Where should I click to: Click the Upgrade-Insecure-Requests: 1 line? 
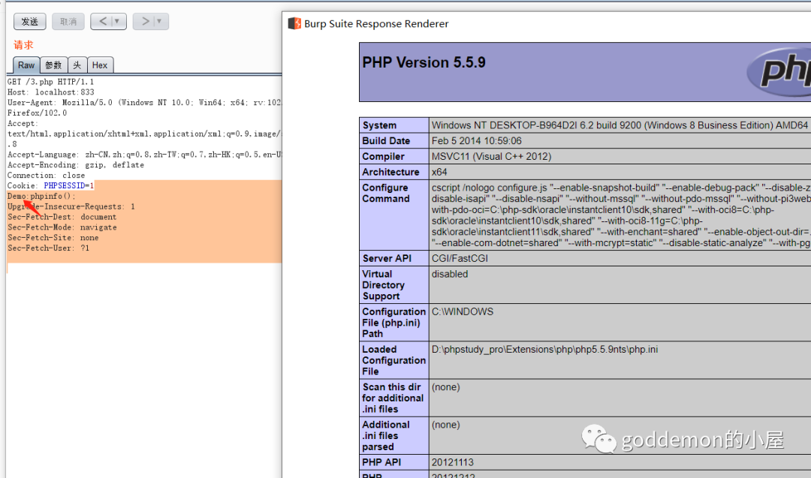(71, 206)
